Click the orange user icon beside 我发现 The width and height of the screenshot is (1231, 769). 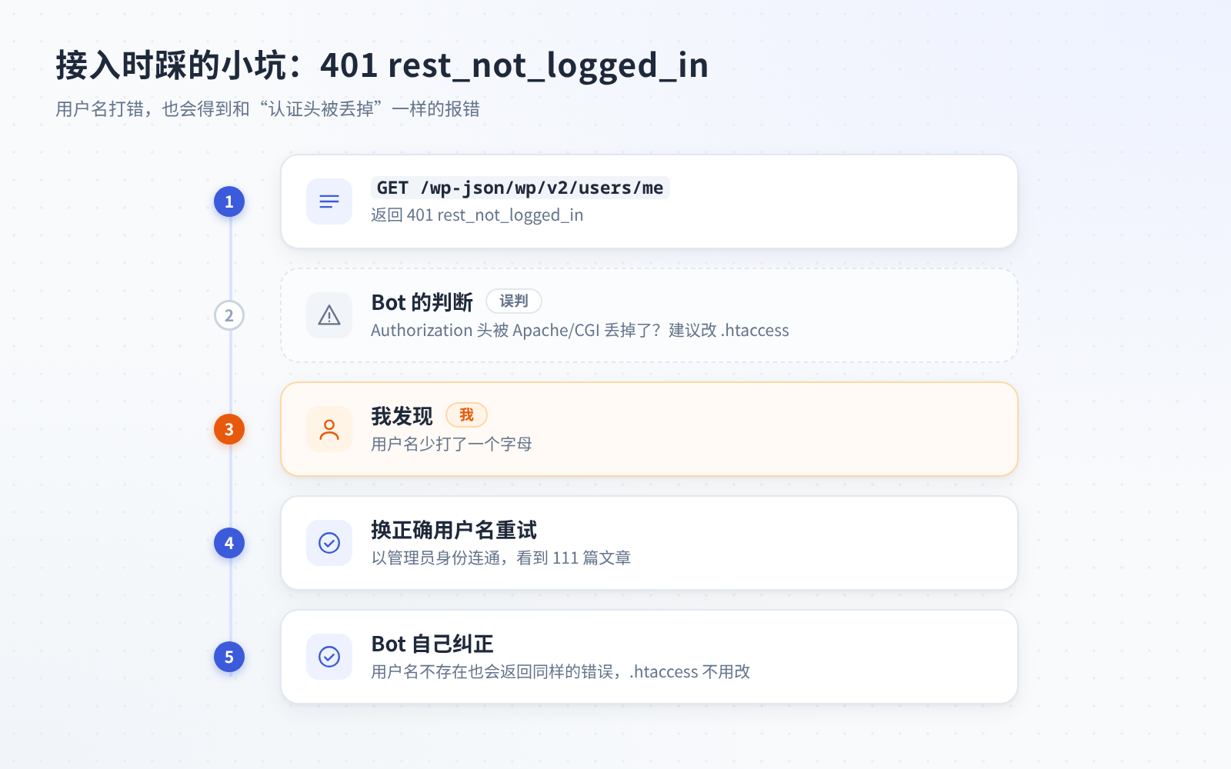click(329, 429)
